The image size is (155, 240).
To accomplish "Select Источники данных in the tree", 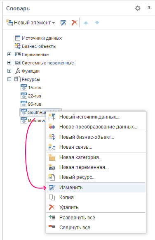I will tap(38, 38).
